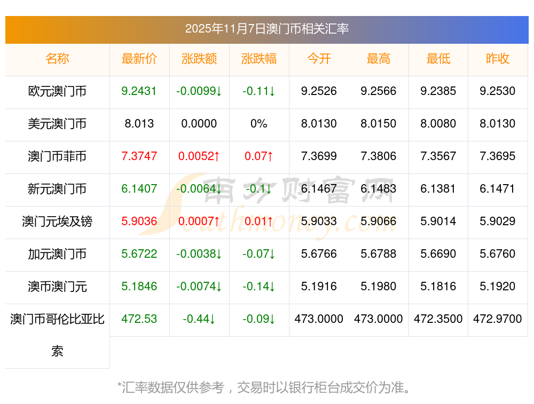Select latest price 8.013
The image size is (534, 404).
tap(139, 124)
